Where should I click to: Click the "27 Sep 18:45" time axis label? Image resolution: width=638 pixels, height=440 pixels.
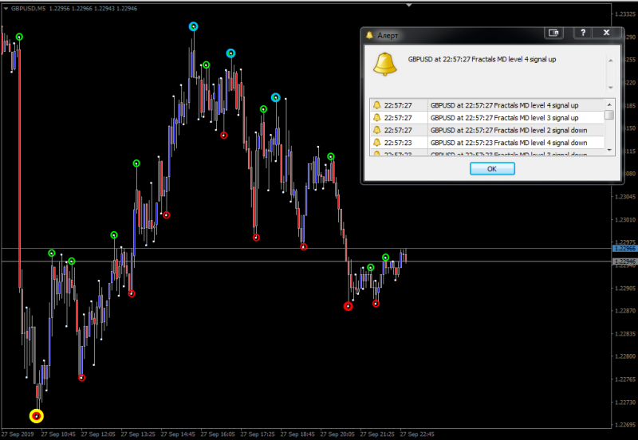tap(297, 434)
